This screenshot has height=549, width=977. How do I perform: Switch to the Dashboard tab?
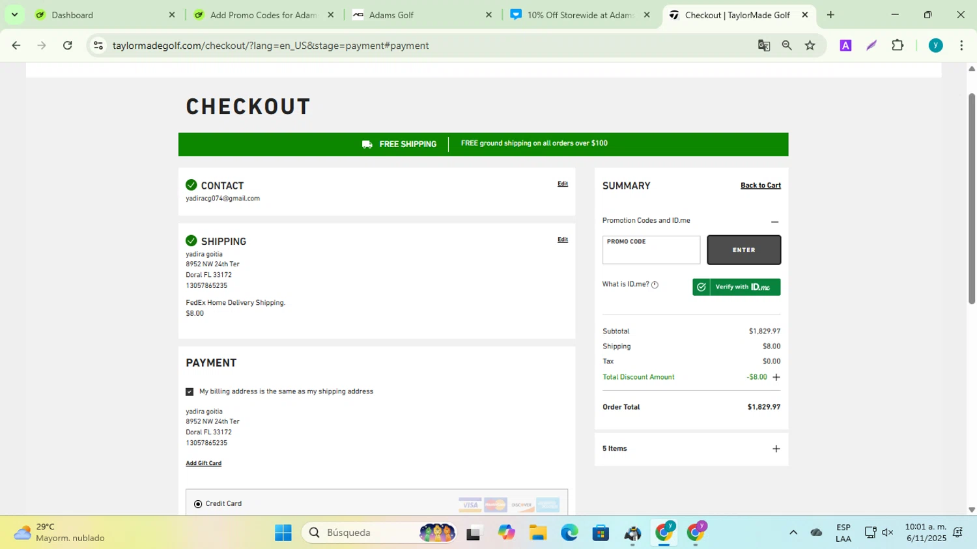(106, 15)
